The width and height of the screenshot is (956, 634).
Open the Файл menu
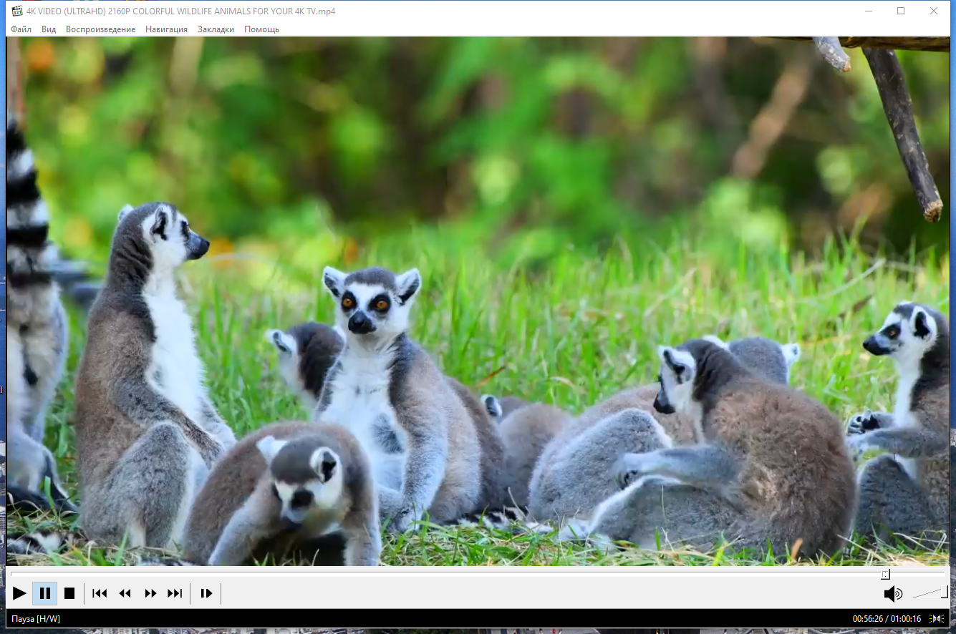pyautogui.click(x=21, y=29)
